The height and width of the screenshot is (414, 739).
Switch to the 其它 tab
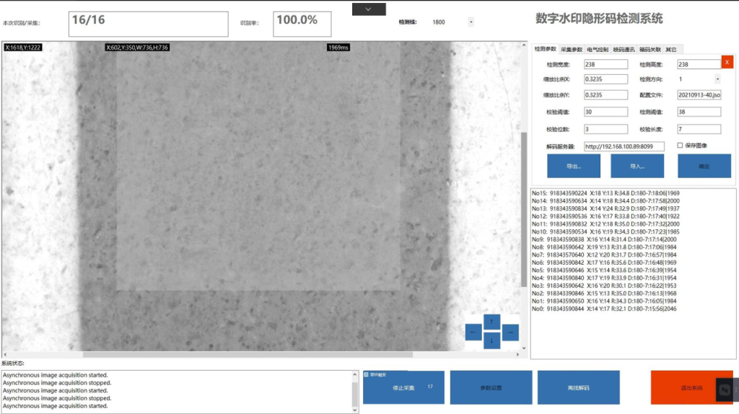click(x=670, y=50)
